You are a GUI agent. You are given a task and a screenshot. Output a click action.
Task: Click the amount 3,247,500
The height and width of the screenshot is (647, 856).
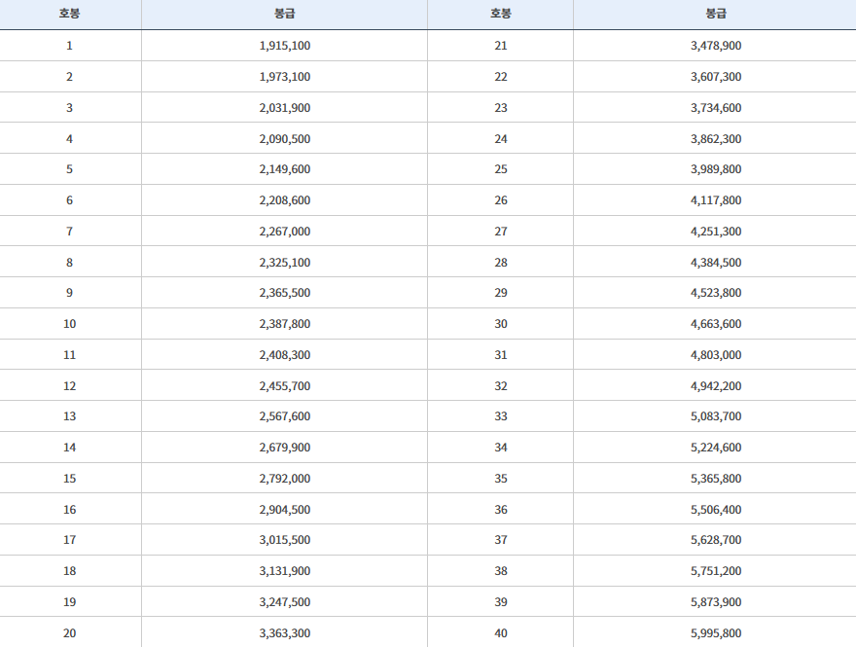coord(284,601)
